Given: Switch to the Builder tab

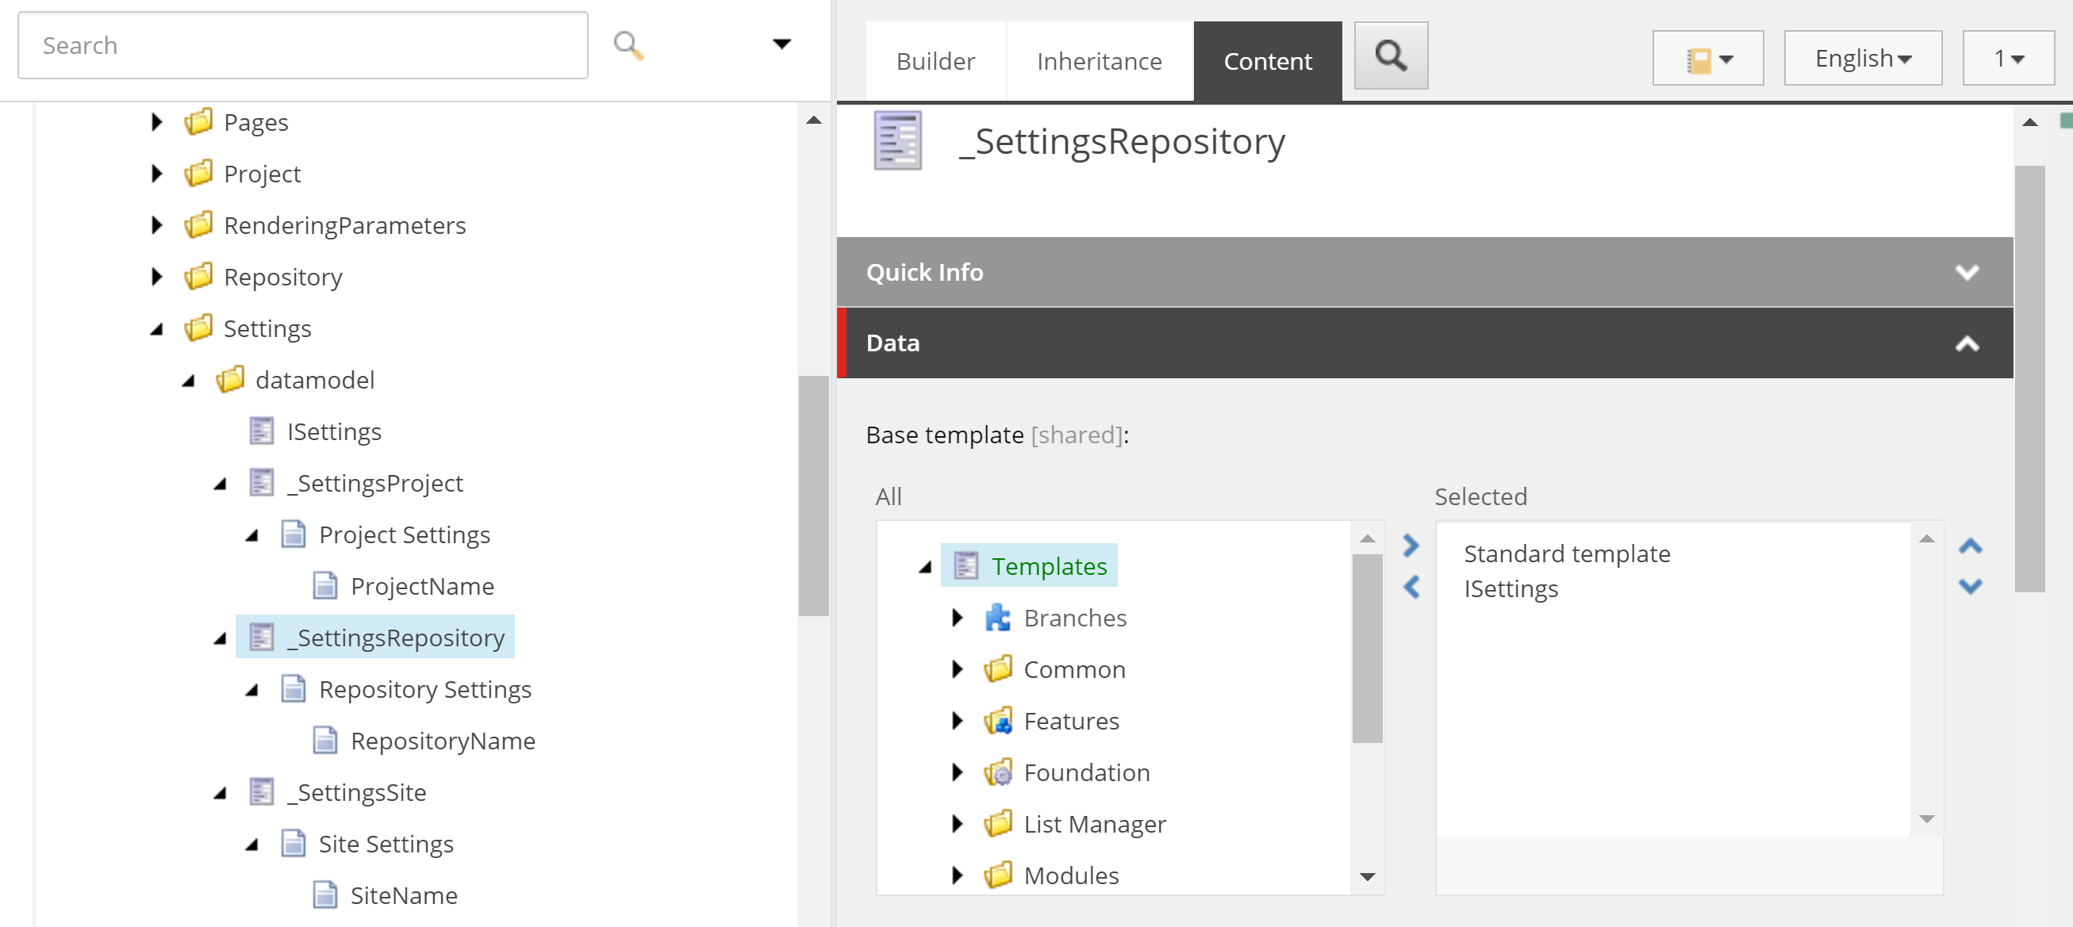Looking at the screenshot, I should pos(935,60).
